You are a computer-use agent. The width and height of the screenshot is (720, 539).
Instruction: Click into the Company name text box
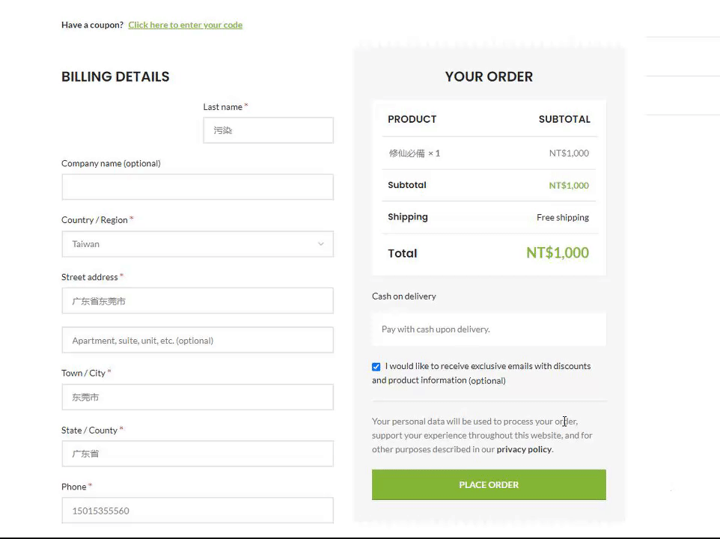(x=198, y=187)
